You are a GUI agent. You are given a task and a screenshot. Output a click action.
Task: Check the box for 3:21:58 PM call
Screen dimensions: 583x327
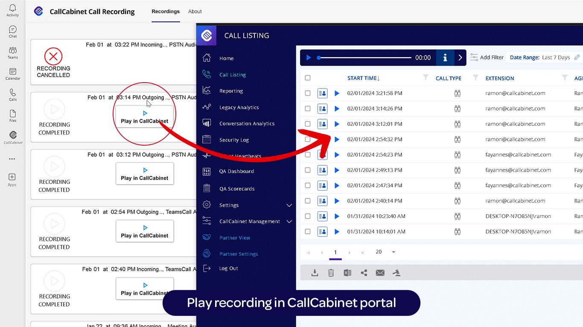pos(308,93)
